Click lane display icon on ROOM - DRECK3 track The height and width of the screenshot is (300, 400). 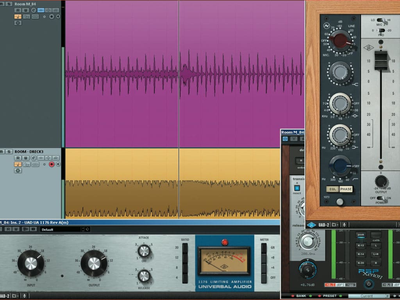point(35,164)
